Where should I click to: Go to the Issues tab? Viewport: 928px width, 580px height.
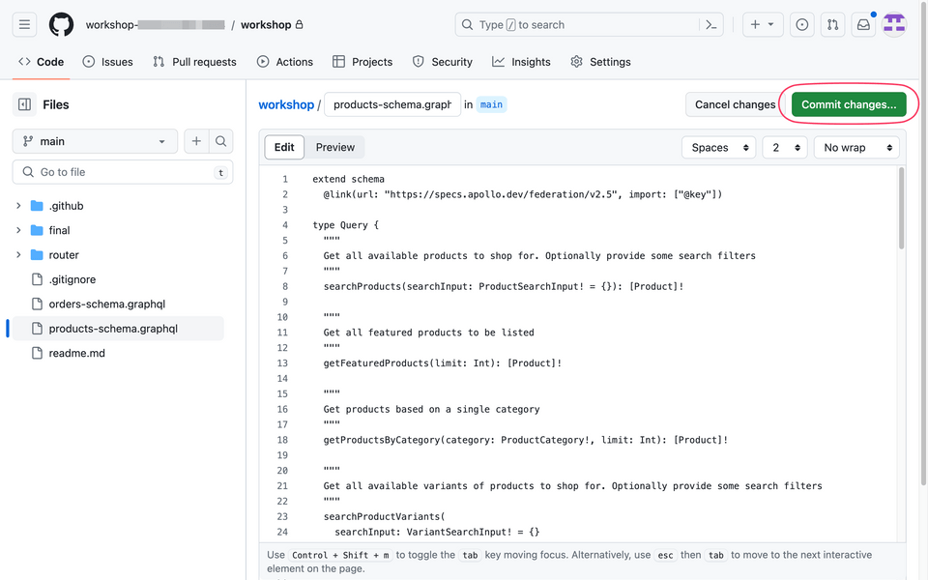click(107, 62)
